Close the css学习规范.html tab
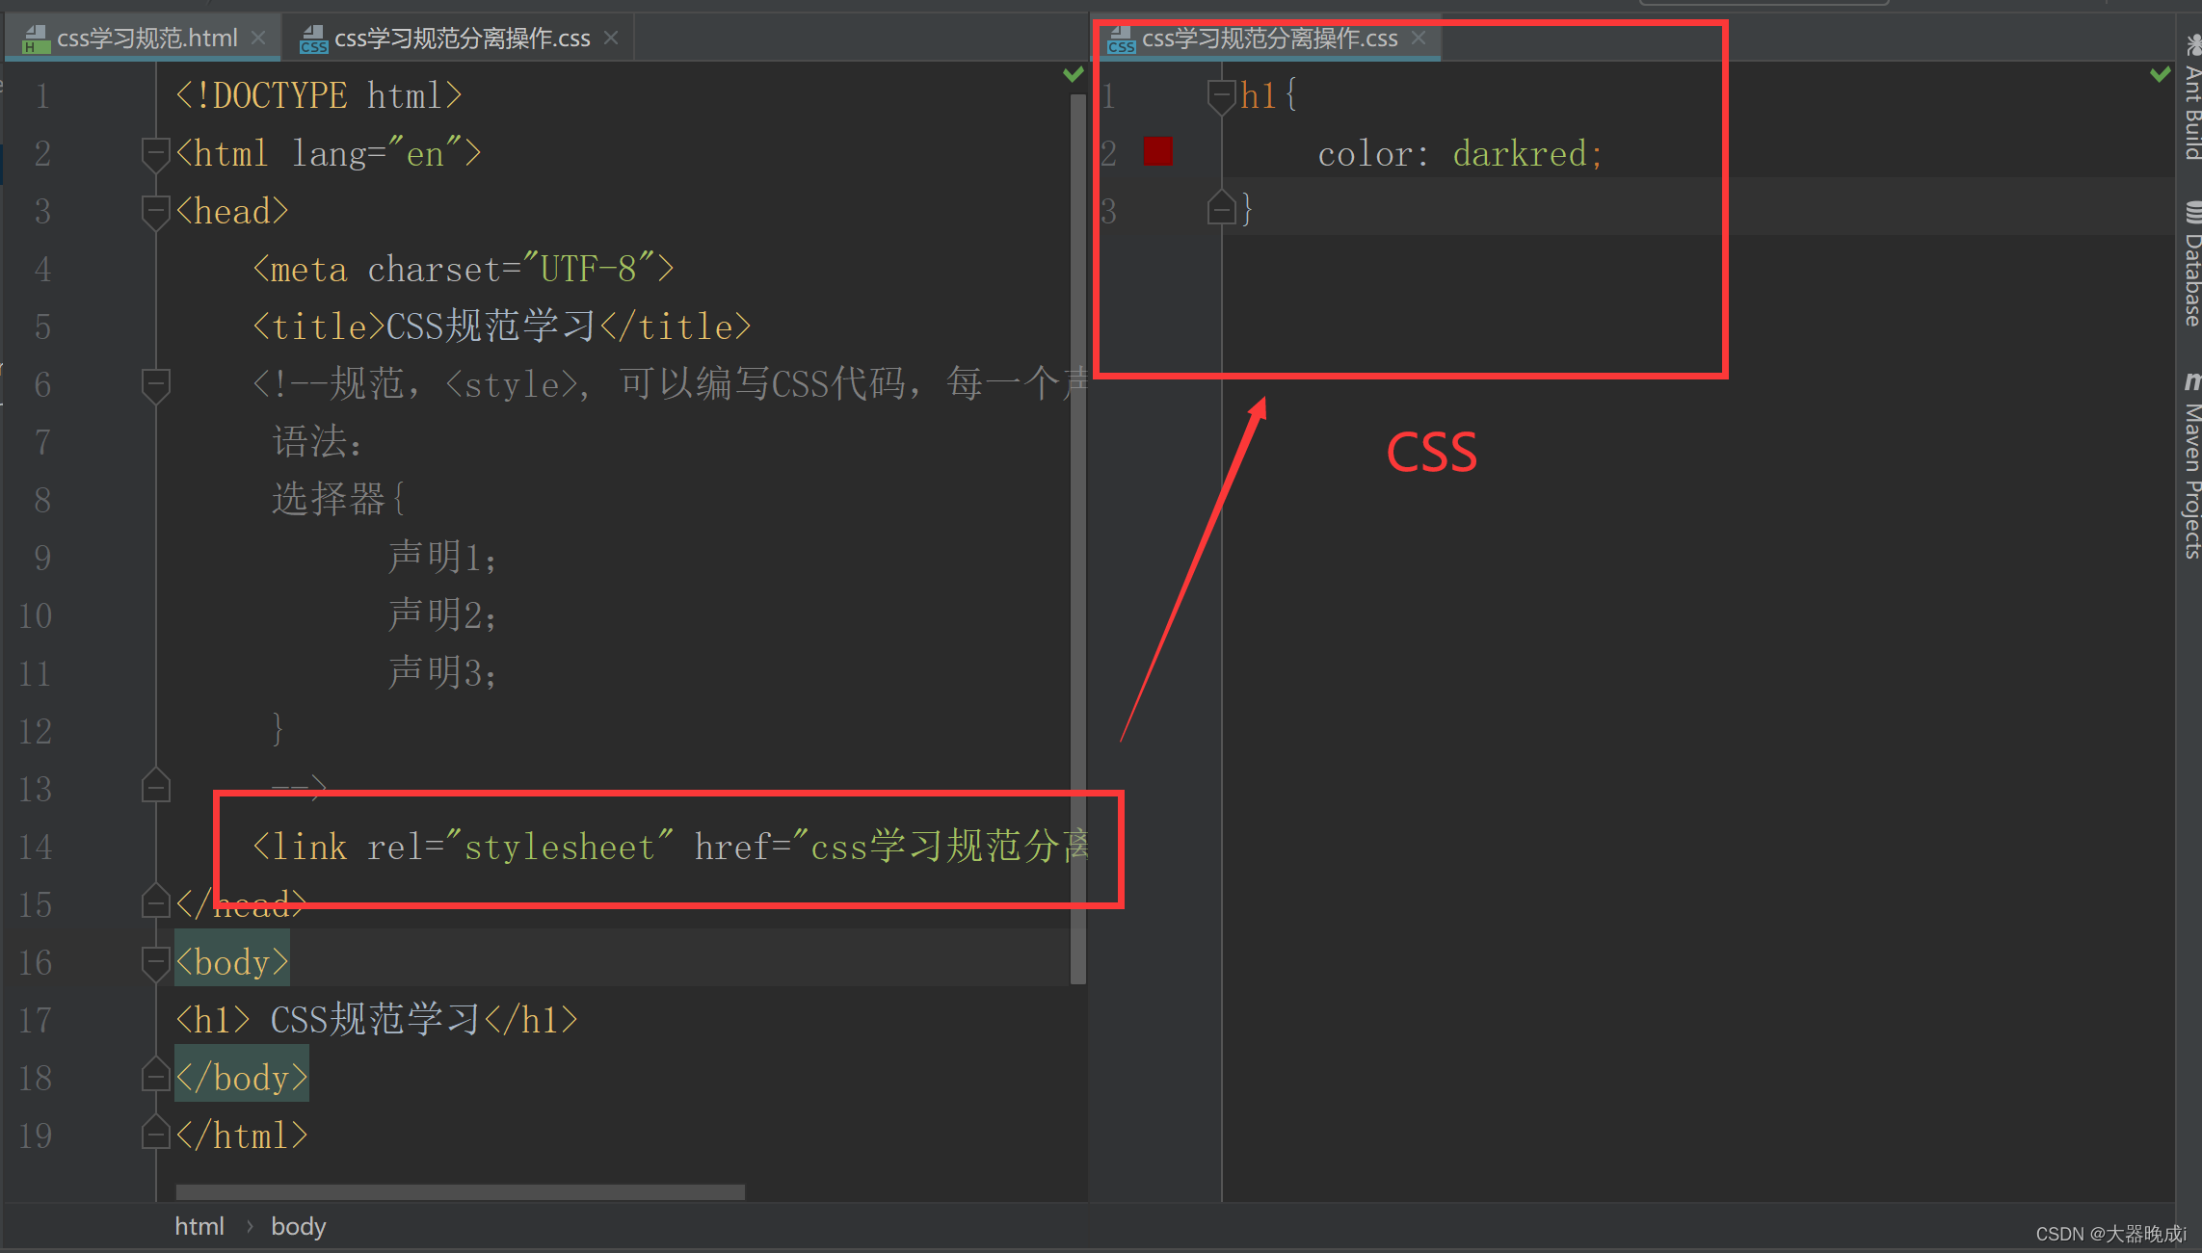 tap(258, 38)
